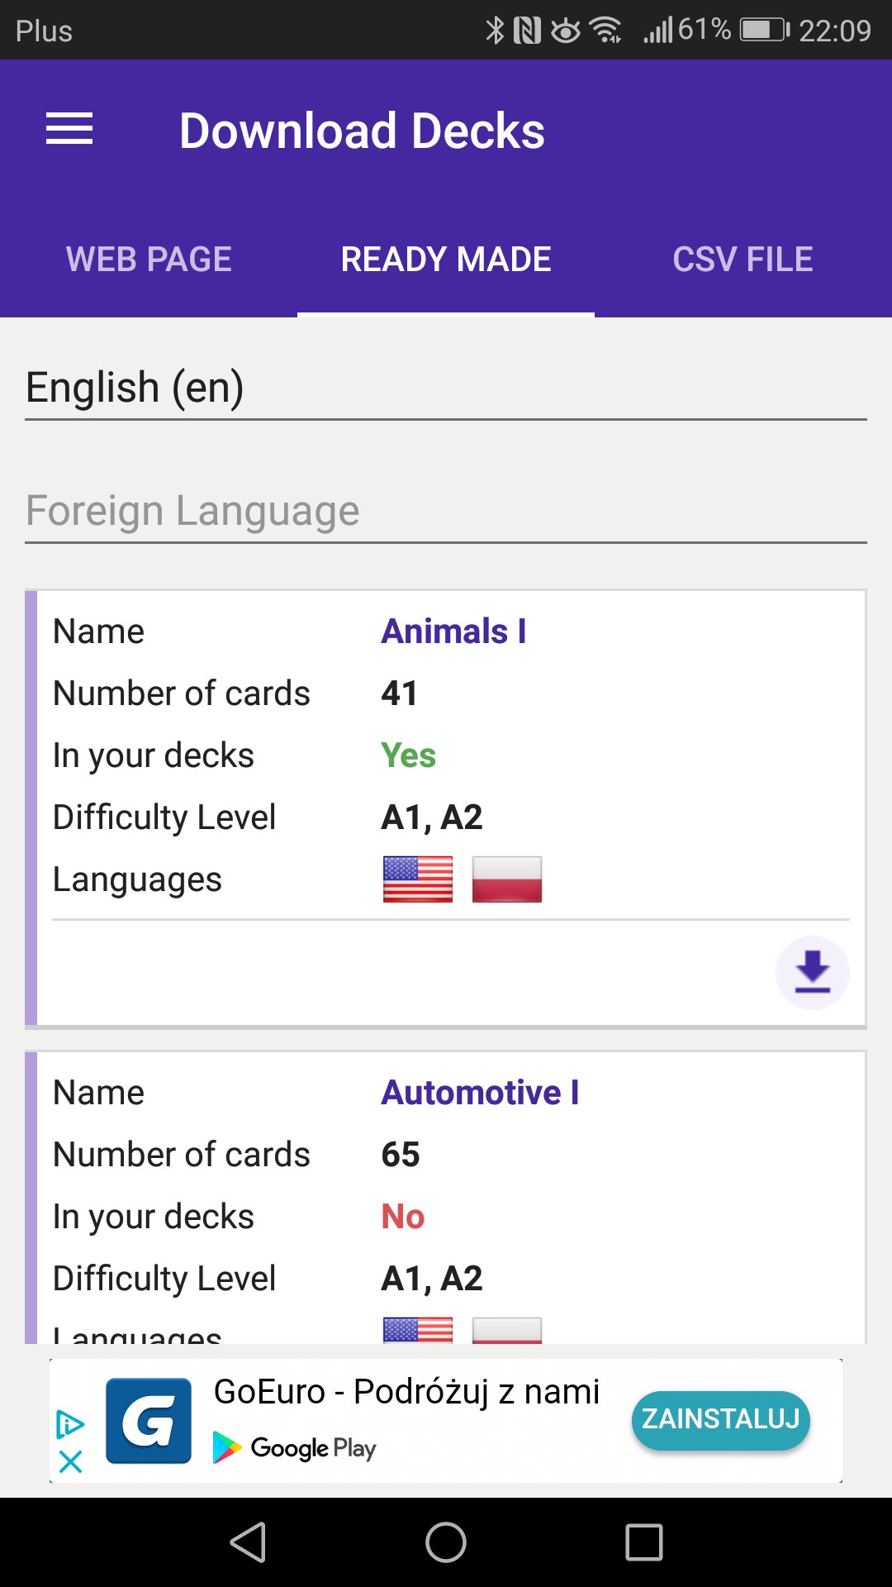This screenshot has height=1587, width=892.
Task: Select the READY MADE tab
Action: (x=446, y=260)
